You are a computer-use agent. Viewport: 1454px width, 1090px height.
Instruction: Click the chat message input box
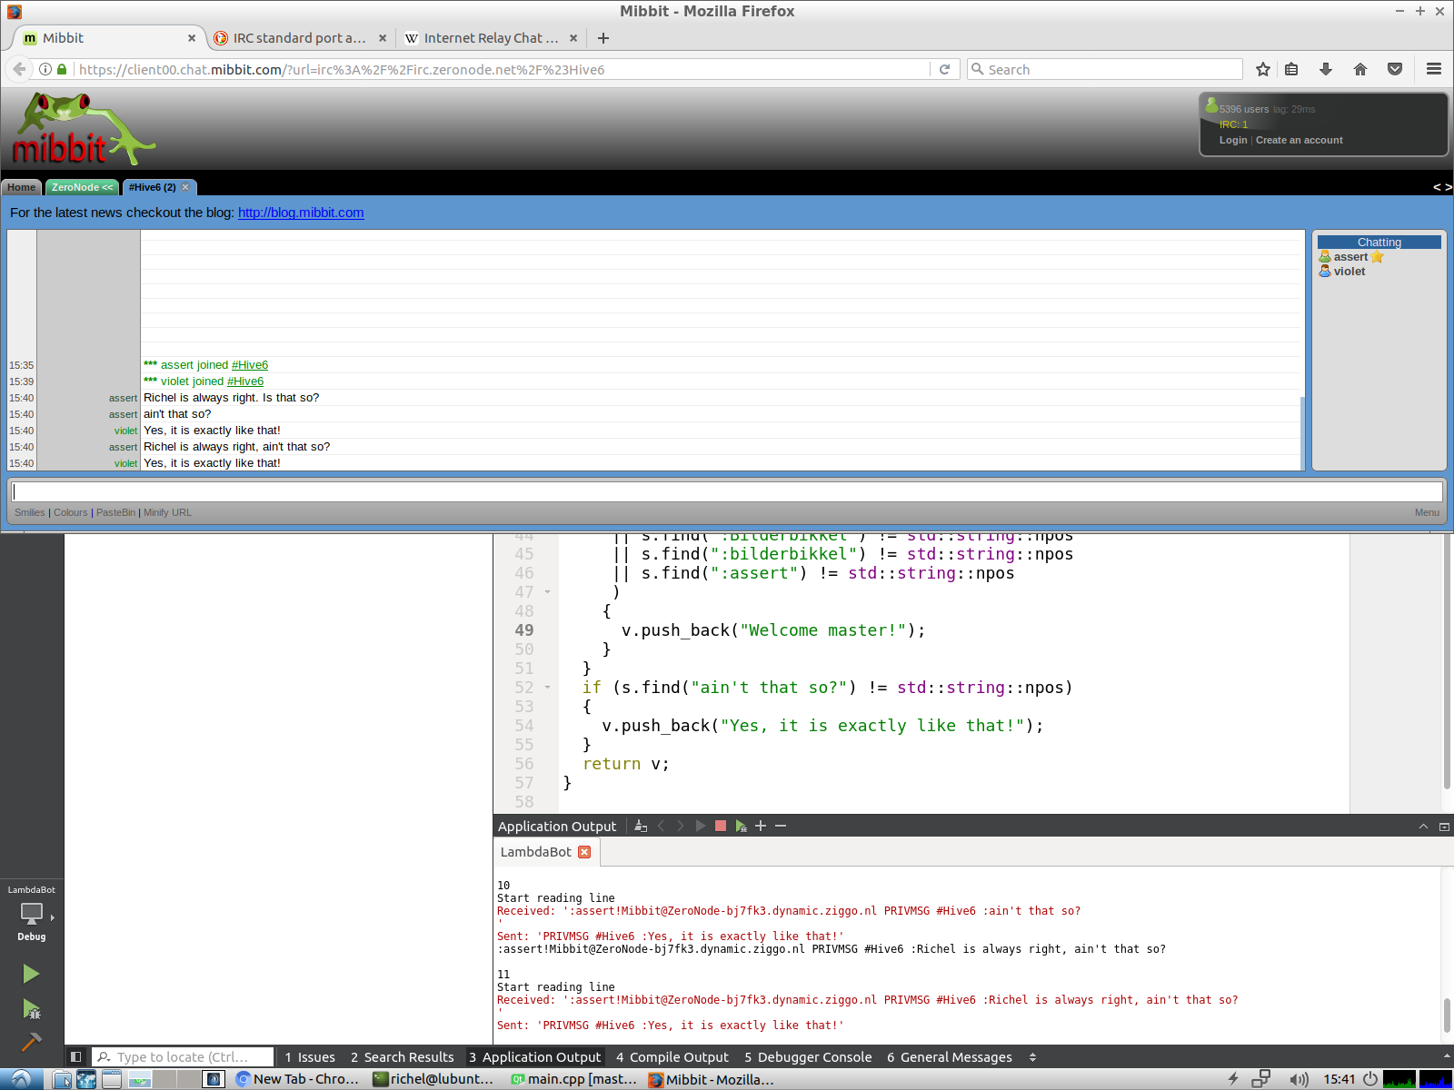[x=726, y=491]
